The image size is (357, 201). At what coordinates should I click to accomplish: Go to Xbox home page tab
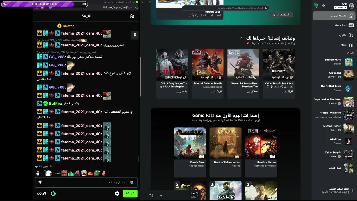[x=334, y=16]
